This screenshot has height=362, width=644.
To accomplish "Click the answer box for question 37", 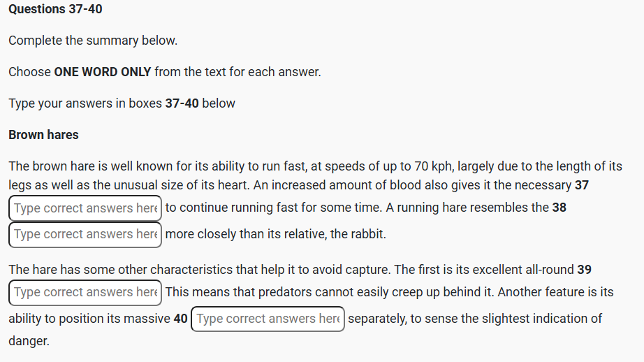I will 85,208.
